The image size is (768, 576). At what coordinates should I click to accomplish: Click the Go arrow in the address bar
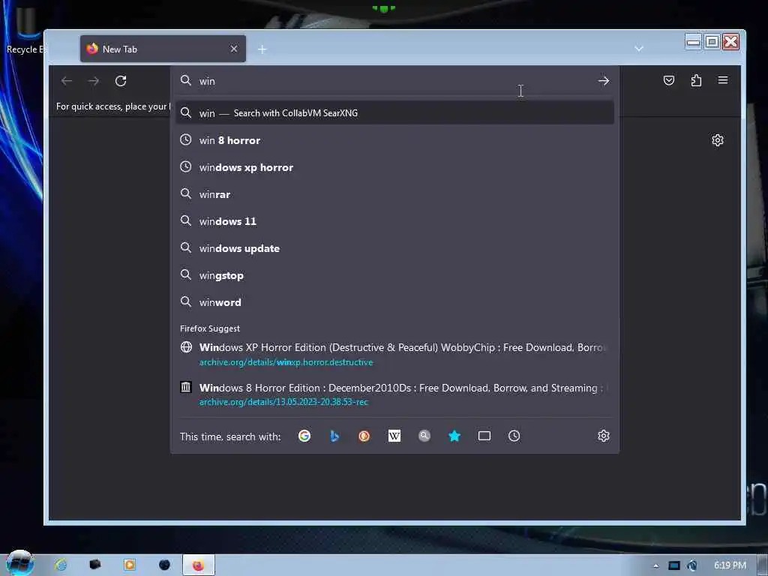pyautogui.click(x=604, y=81)
